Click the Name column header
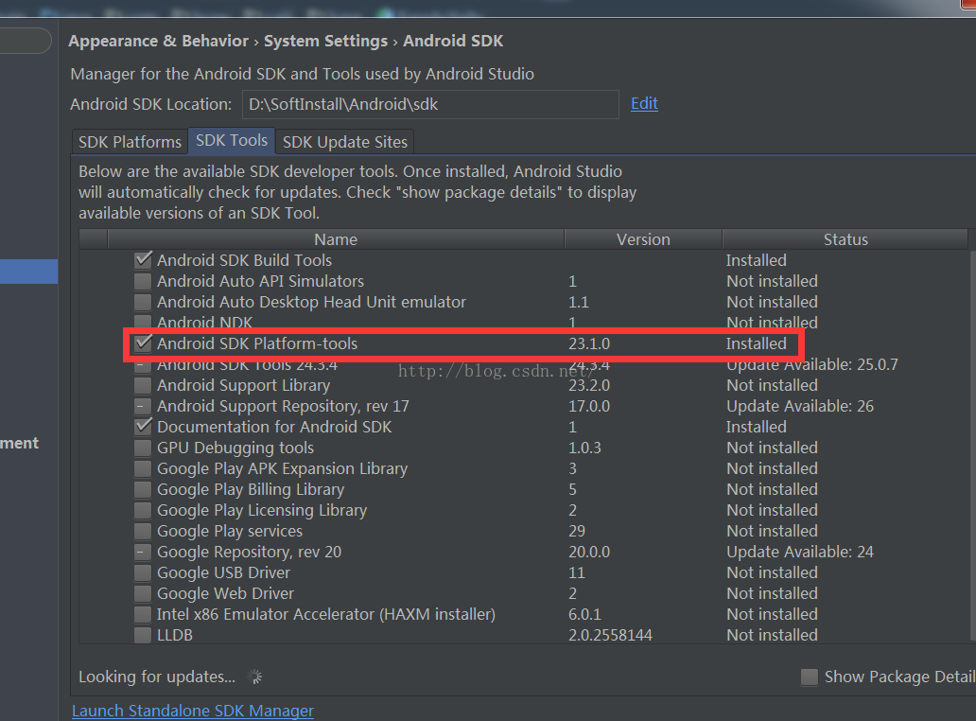The height and width of the screenshot is (721, 976). 336,239
